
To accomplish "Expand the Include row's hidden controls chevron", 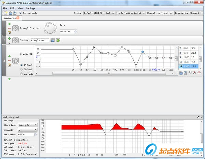I will pos(9,43).
